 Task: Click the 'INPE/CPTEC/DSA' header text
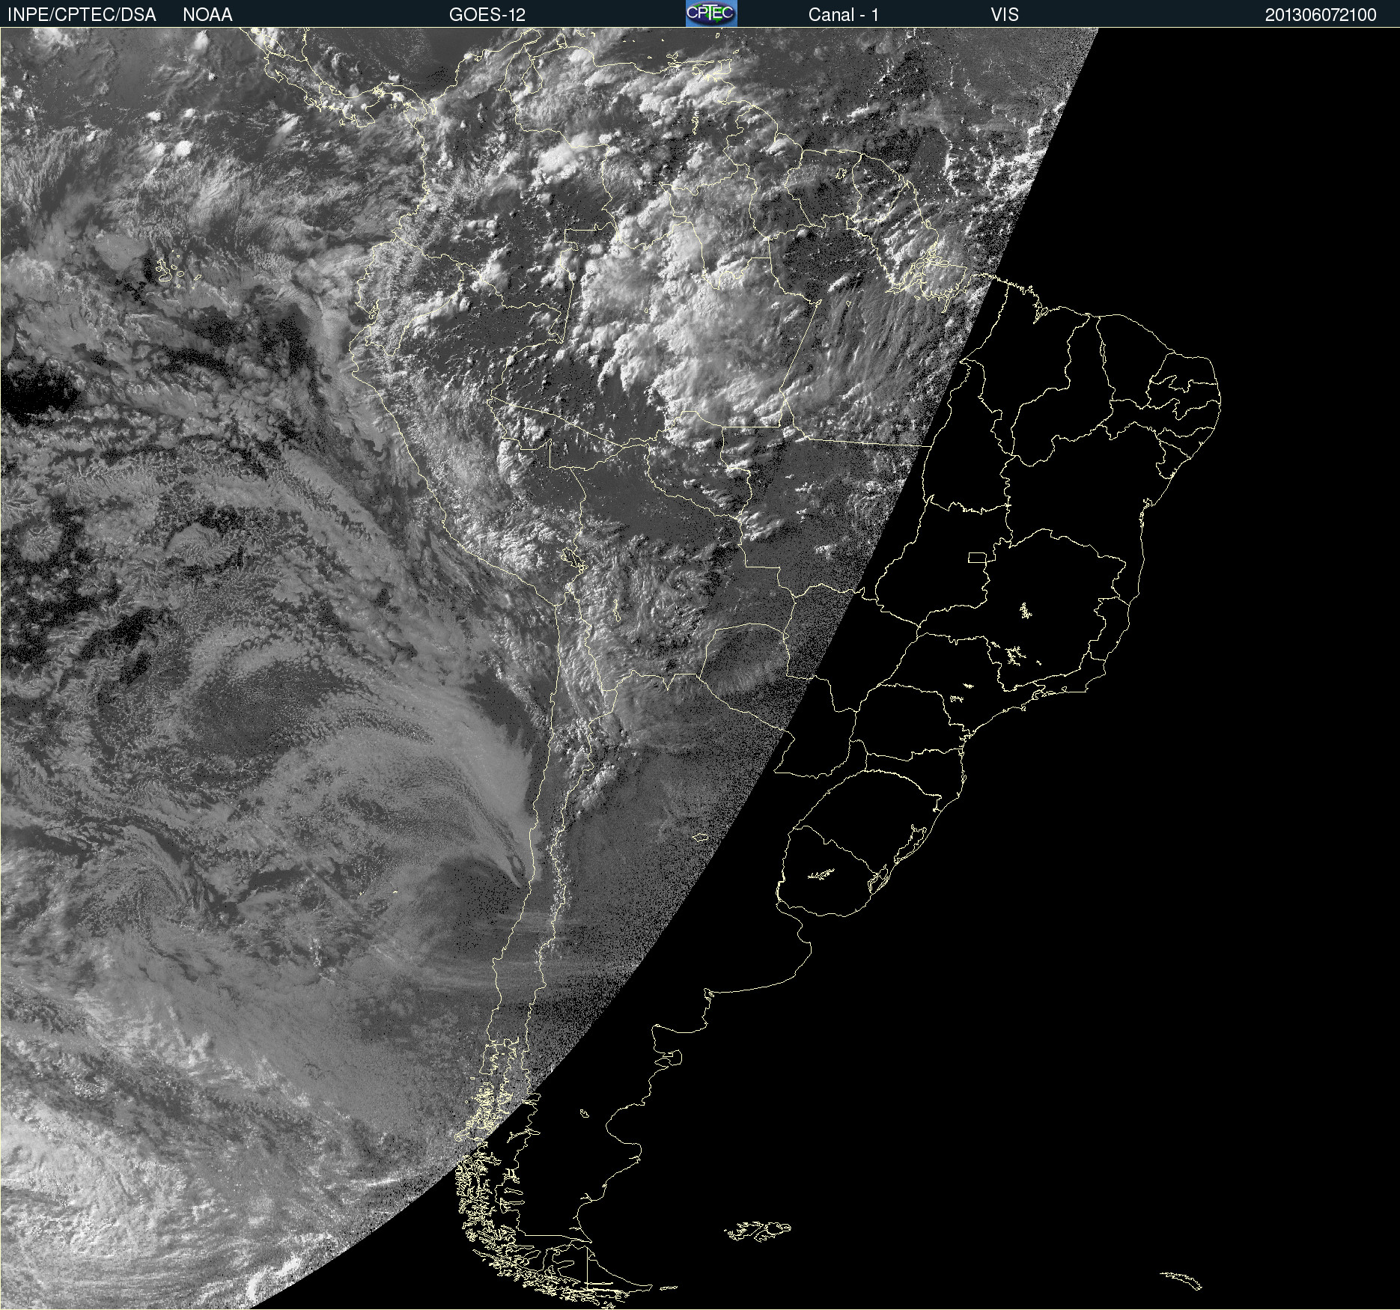tap(82, 15)
